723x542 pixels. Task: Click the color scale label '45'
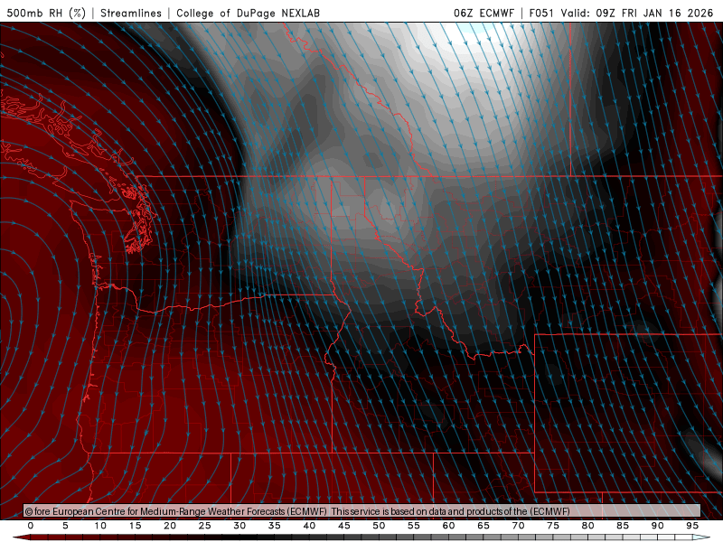click(x=344, y=526)
